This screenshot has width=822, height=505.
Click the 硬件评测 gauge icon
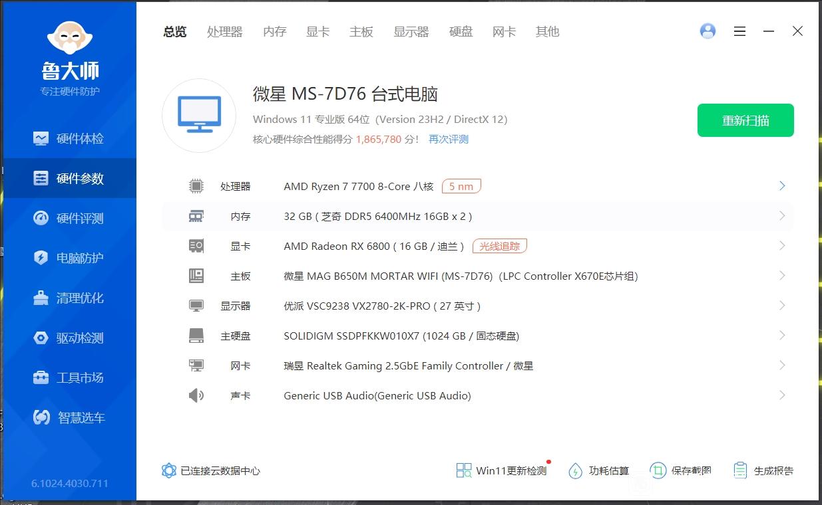pyautogui.click(x=41, y=218)
